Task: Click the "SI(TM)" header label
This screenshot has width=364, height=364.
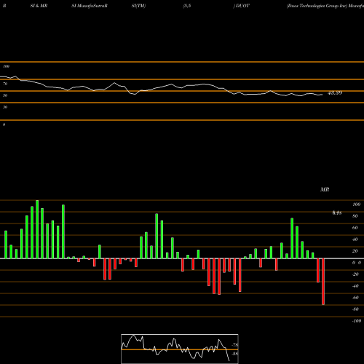Action: [x=138, y=6]
